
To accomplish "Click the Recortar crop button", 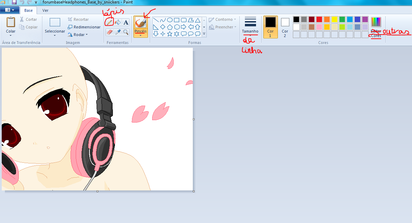I will [x=78, y=19].
